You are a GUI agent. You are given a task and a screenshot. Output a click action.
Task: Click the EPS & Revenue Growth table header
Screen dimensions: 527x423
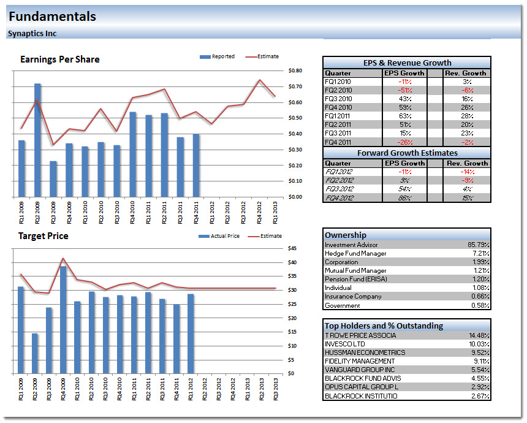(x=407, y=63)
